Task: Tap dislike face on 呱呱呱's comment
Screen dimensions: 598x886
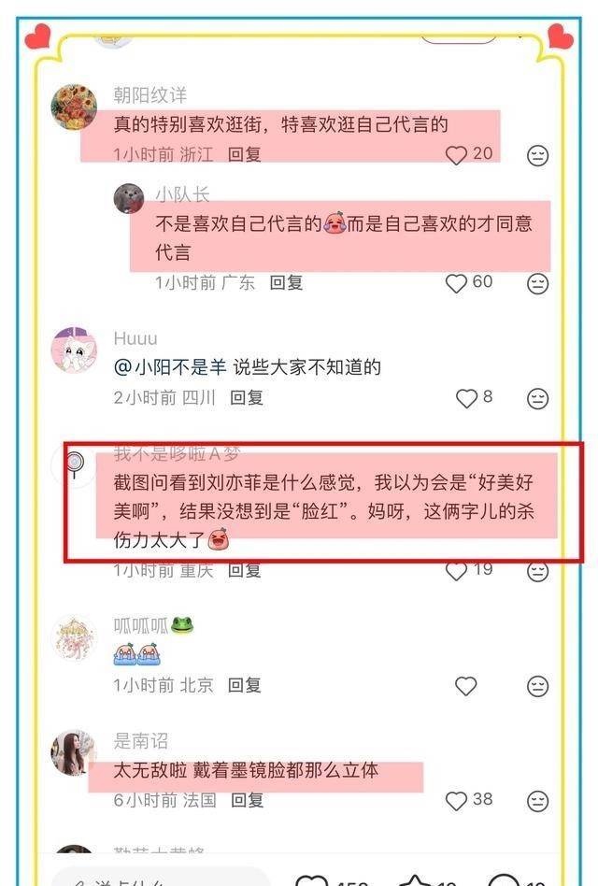Action: click(x=537, y=686)
